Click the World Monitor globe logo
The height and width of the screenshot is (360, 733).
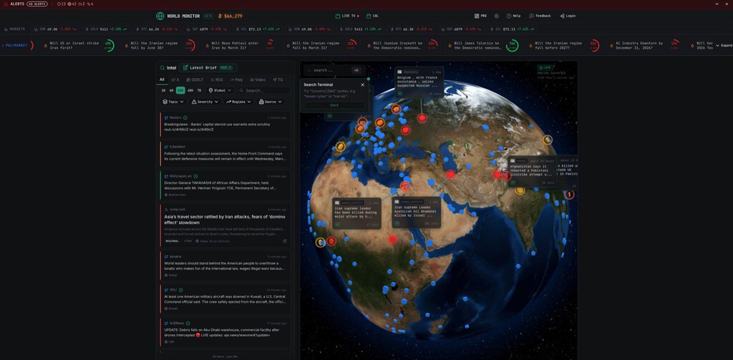pyautogui.click(x=160, y=16)
